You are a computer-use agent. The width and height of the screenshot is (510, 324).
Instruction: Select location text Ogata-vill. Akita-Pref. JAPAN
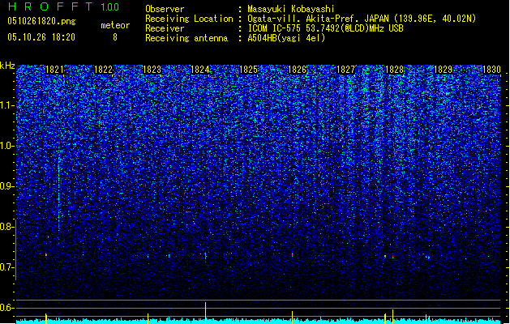(x=318, y=19)
